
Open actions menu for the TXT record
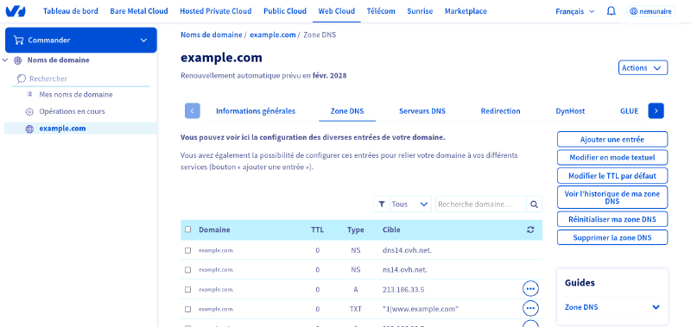click(530, 308)
